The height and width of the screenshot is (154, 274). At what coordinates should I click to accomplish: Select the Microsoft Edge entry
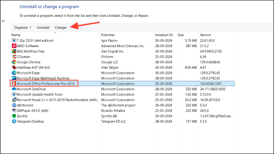pos(28,73)
